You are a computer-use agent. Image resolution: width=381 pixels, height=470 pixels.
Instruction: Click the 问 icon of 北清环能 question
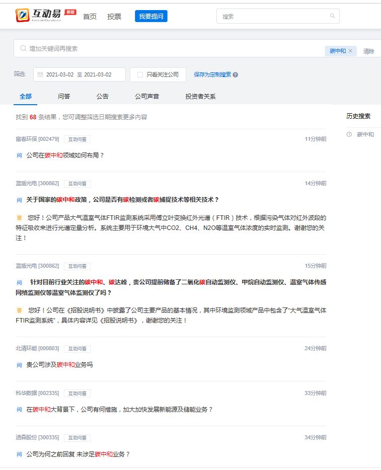tap(19, 365)
